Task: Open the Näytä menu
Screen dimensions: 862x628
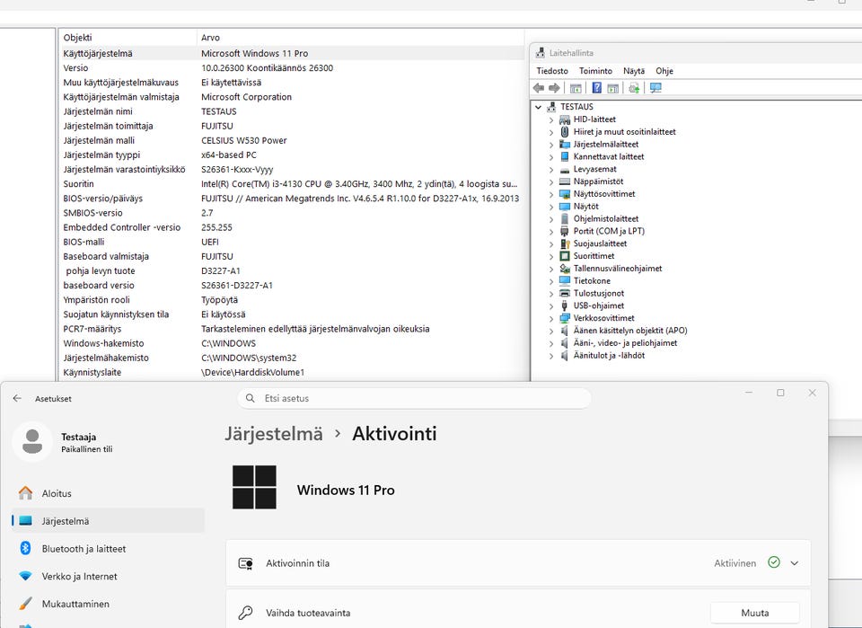Action: (634, 71)
